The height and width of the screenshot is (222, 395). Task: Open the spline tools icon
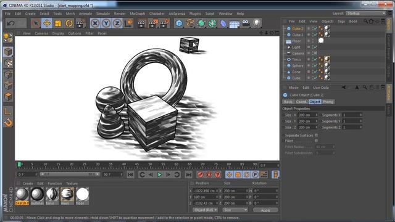click(x=190, y=23)
